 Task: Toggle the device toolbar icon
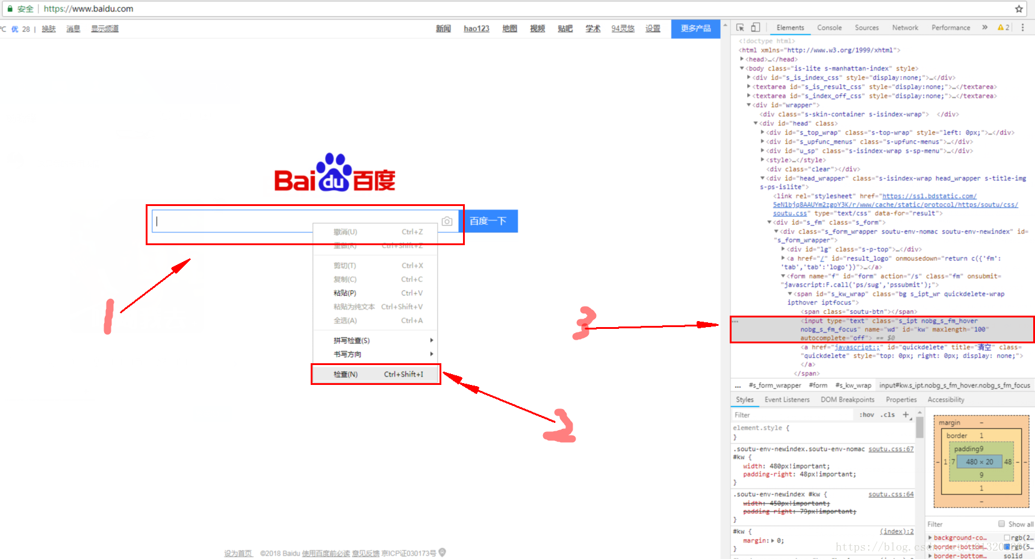coord(755,28)
